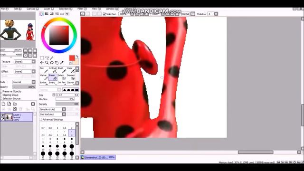Choose the Marker tool
Screen dimensions: 304x171
44,77
